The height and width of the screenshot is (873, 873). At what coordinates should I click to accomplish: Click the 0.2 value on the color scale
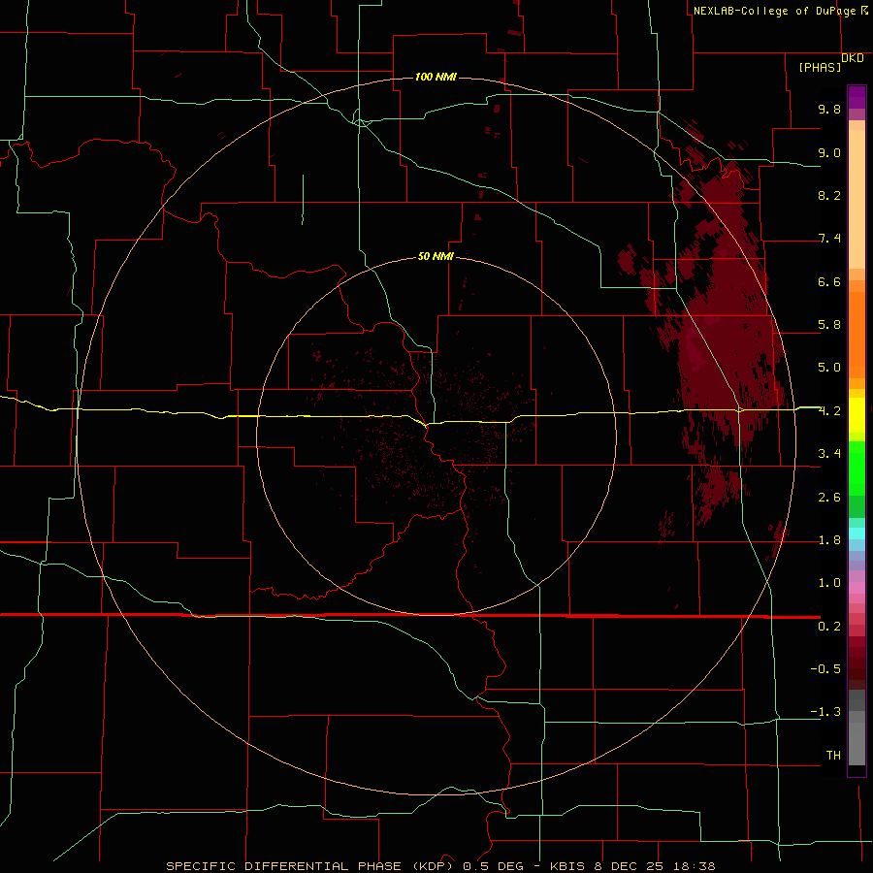[829, 627]
